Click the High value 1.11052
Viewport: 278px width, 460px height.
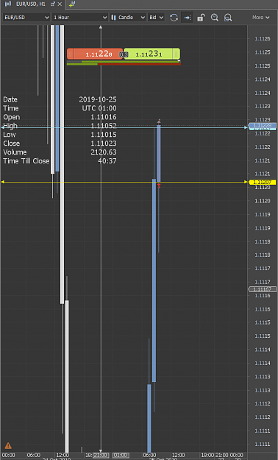[x=104, y=126]
